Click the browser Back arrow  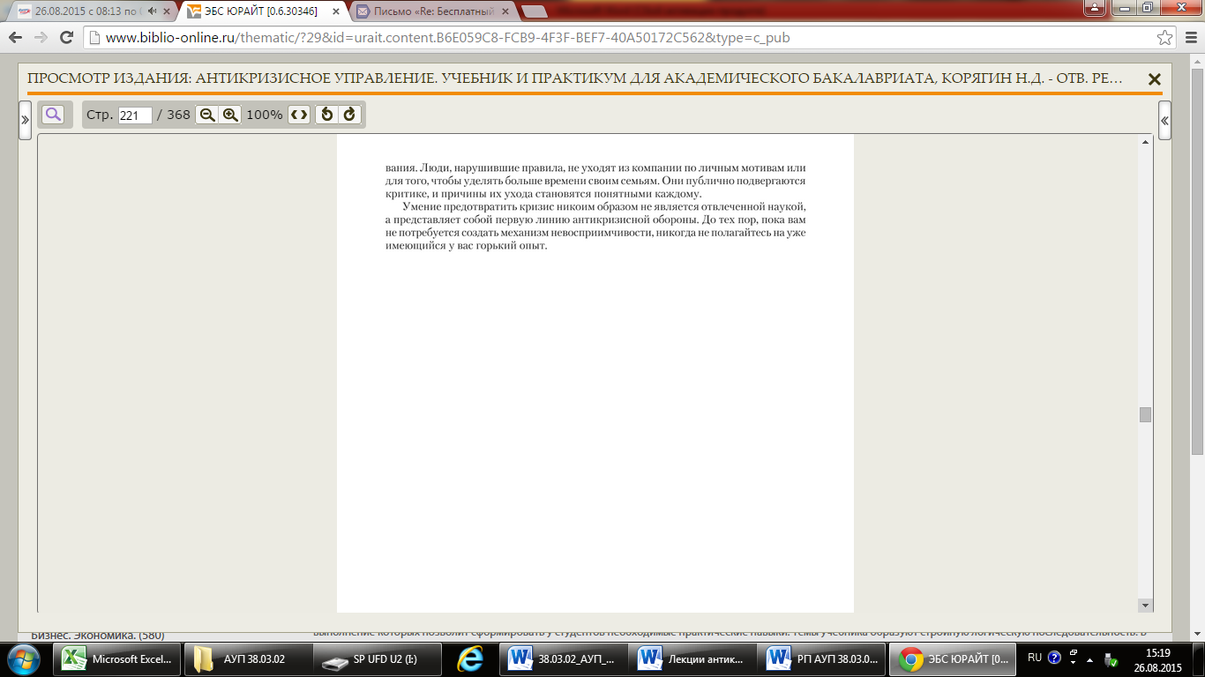(x=16, y=38)
